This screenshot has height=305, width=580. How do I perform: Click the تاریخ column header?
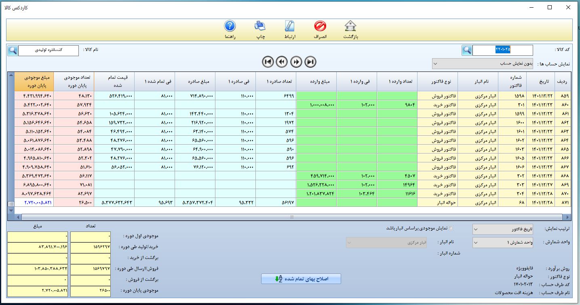point(540,82)
